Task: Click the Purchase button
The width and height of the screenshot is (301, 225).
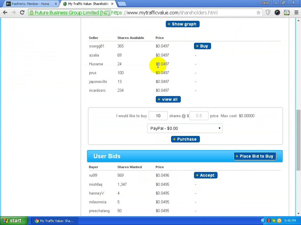Action: 185,139
